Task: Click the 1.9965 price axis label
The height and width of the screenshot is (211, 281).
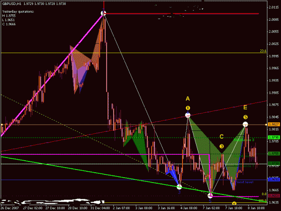Action: click(274, 68)
